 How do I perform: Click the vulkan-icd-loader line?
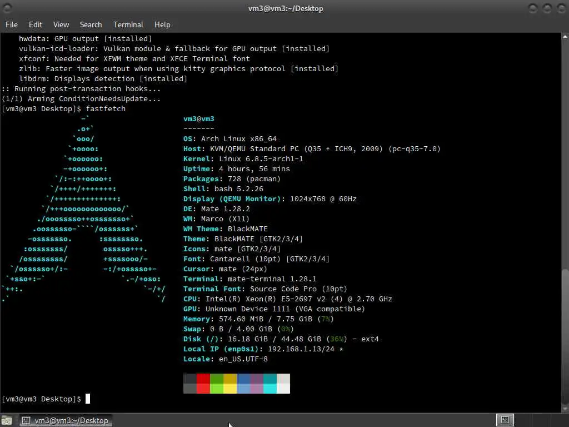click(x=174, y=49)
